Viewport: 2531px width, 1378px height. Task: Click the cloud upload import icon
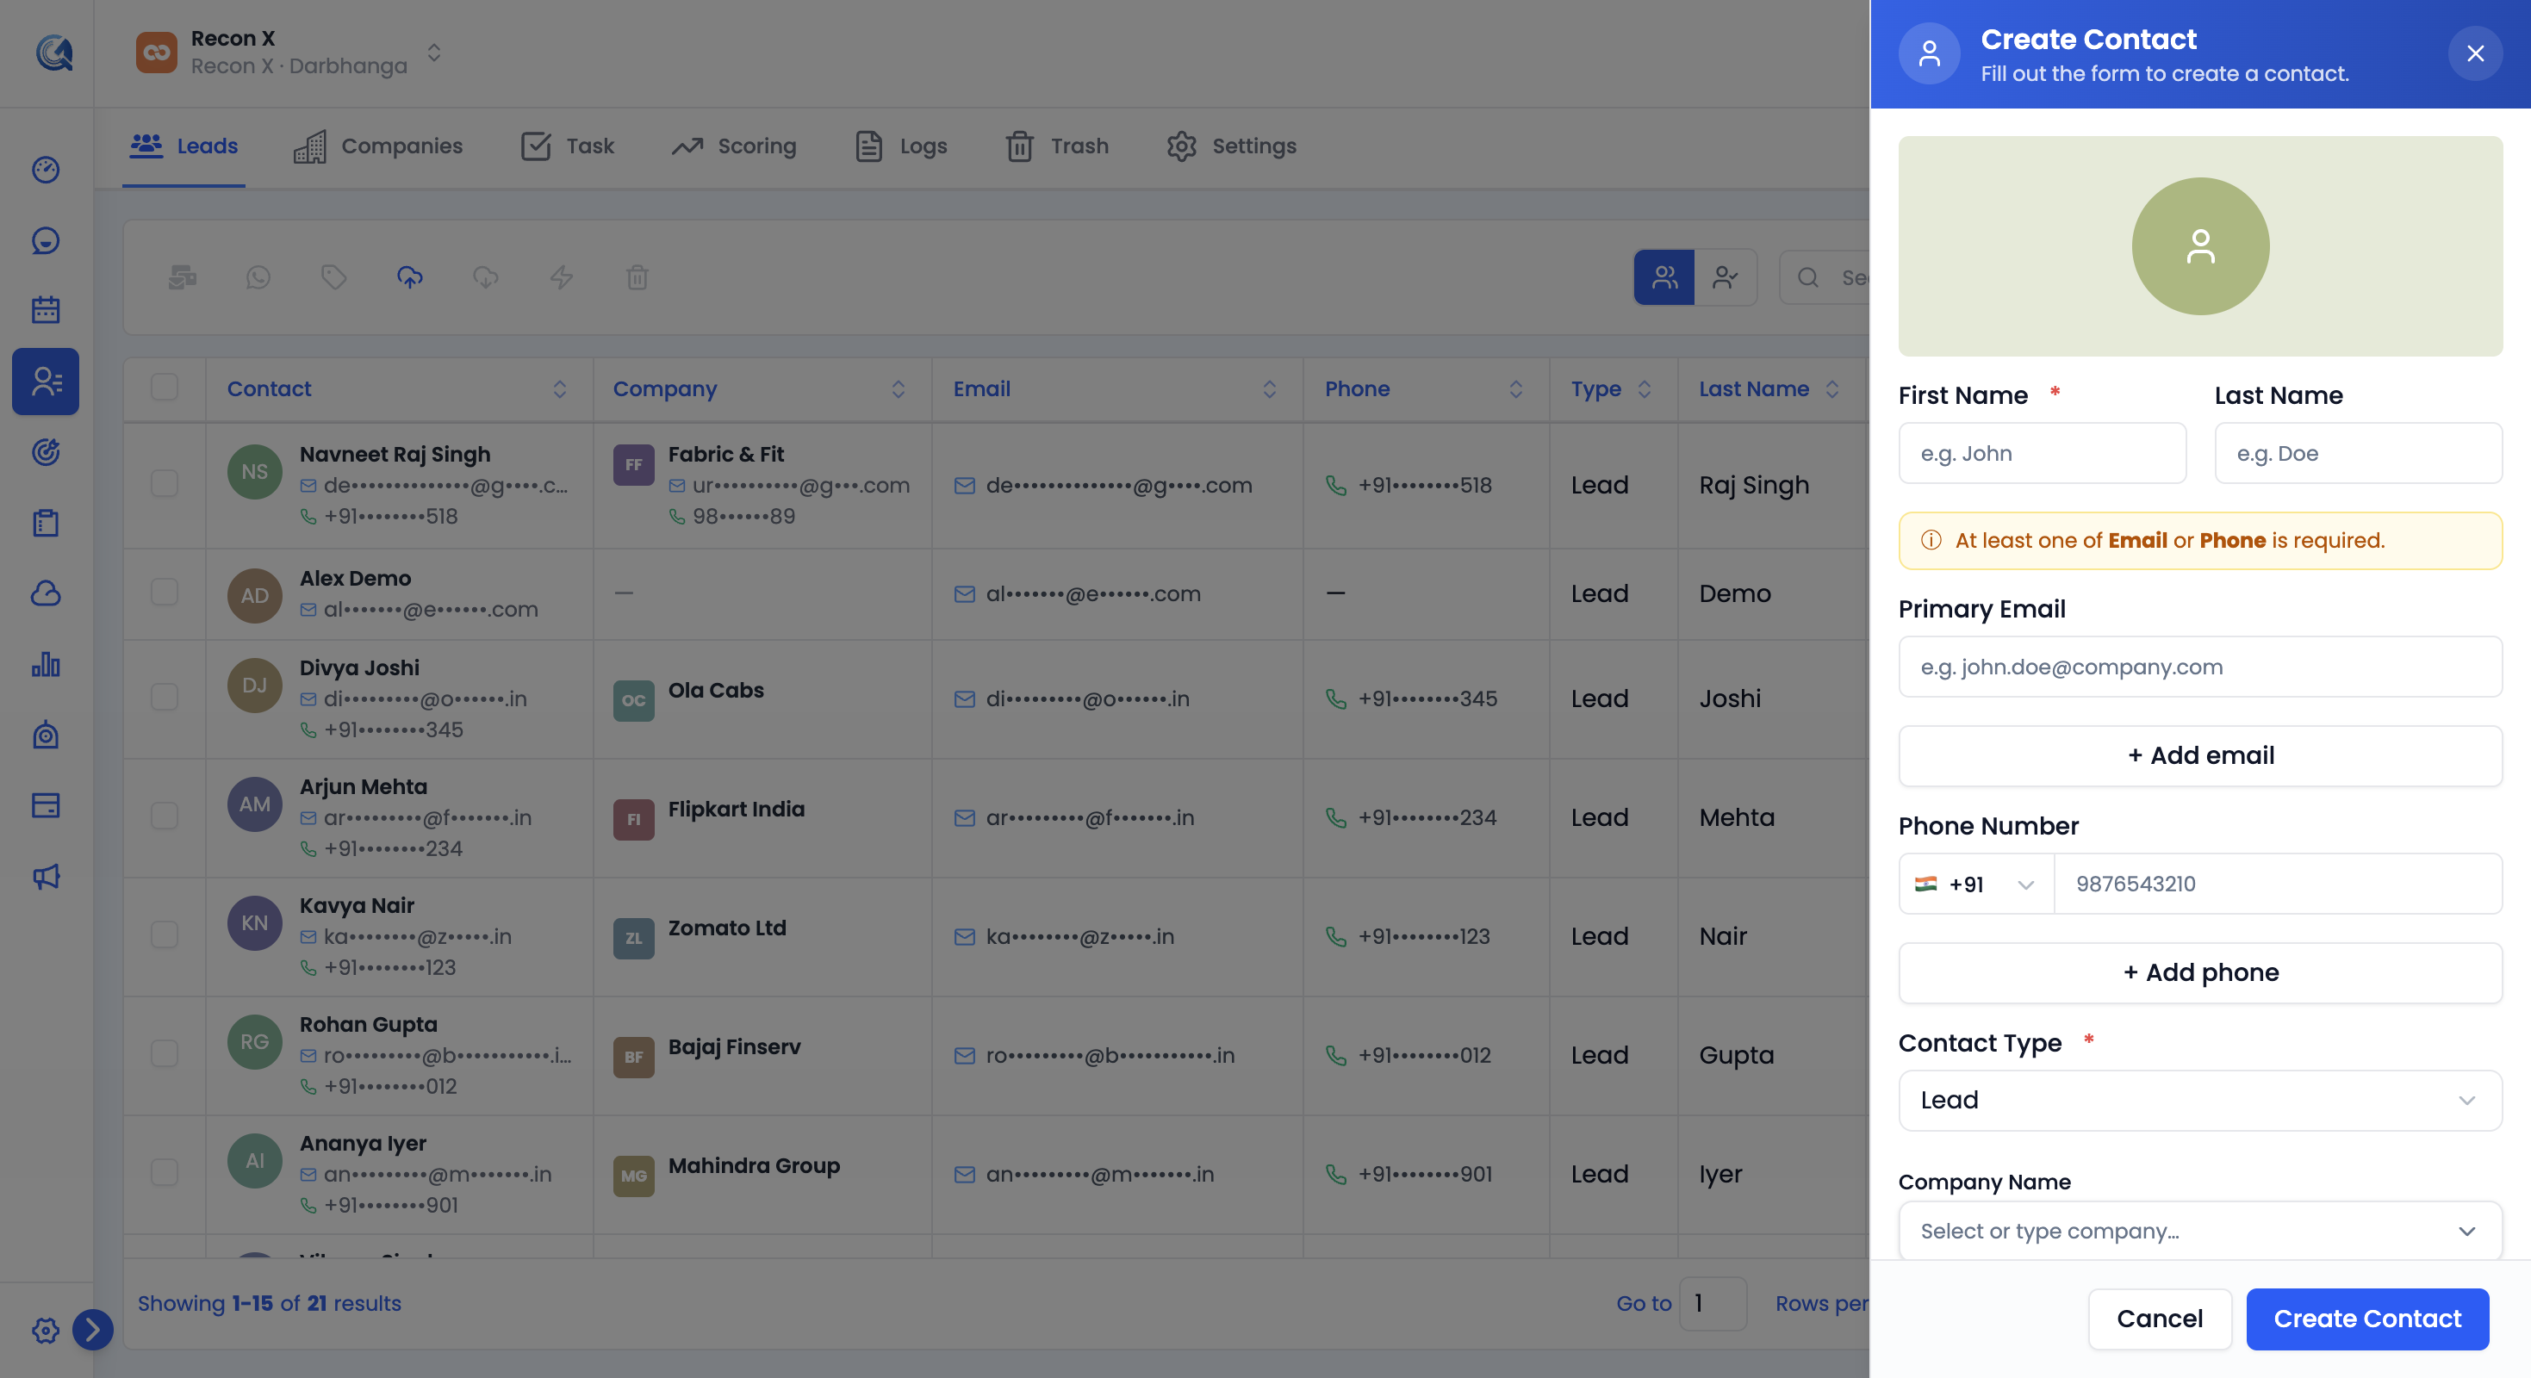point(410,278)
